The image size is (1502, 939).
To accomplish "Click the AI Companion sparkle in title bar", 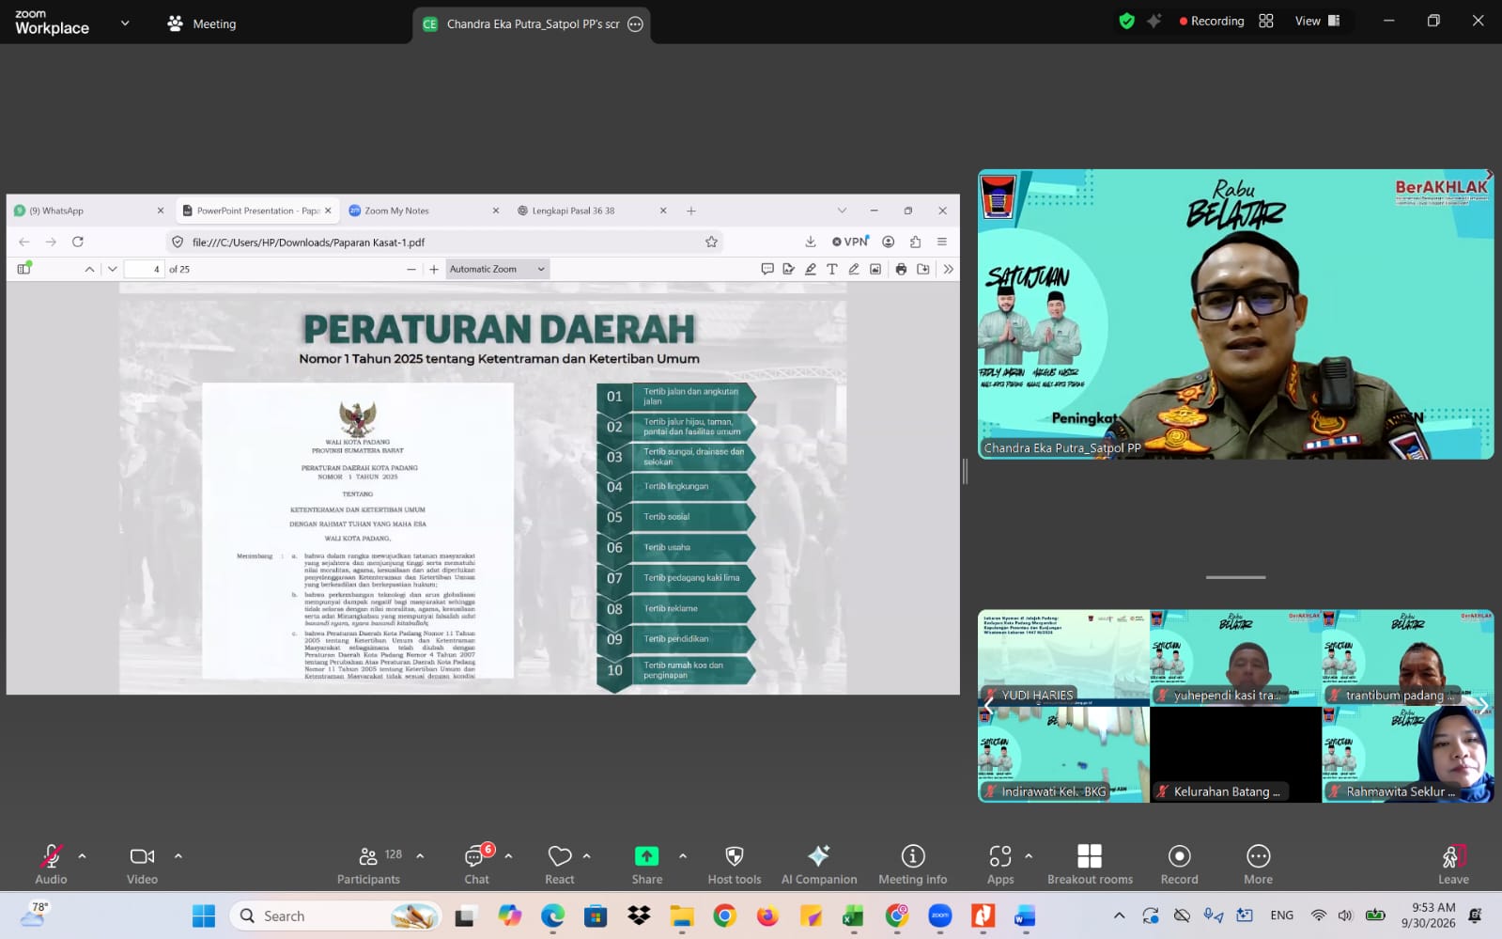I will pyautogui.click(x=1154, y=21).
